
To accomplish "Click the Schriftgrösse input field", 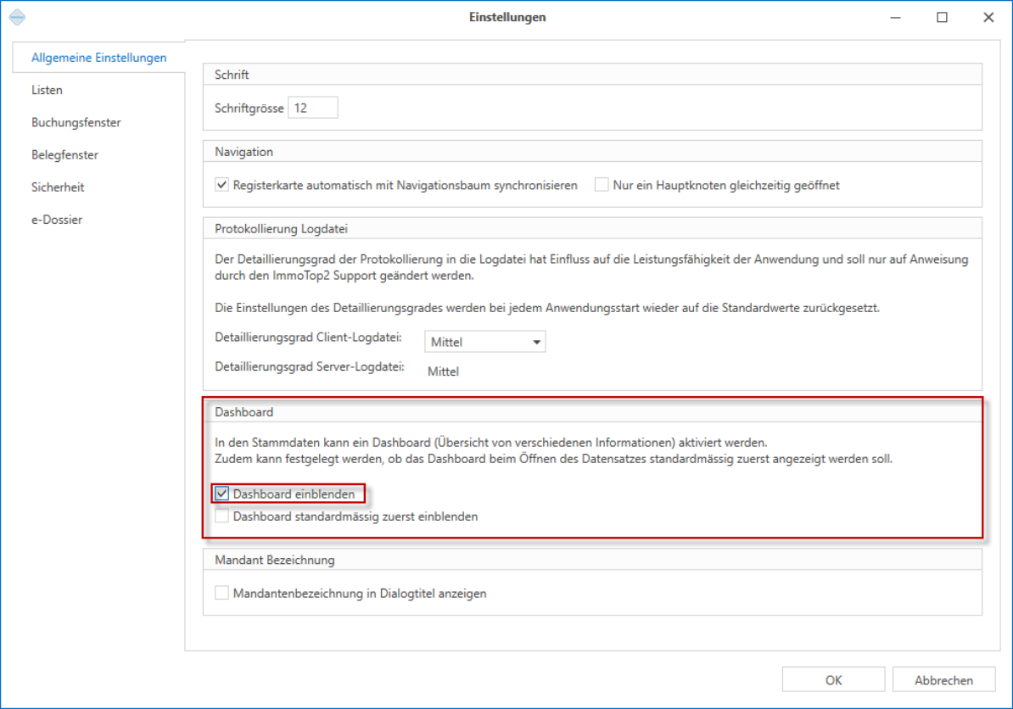I will pyautogui.click(x=313, y=108).
